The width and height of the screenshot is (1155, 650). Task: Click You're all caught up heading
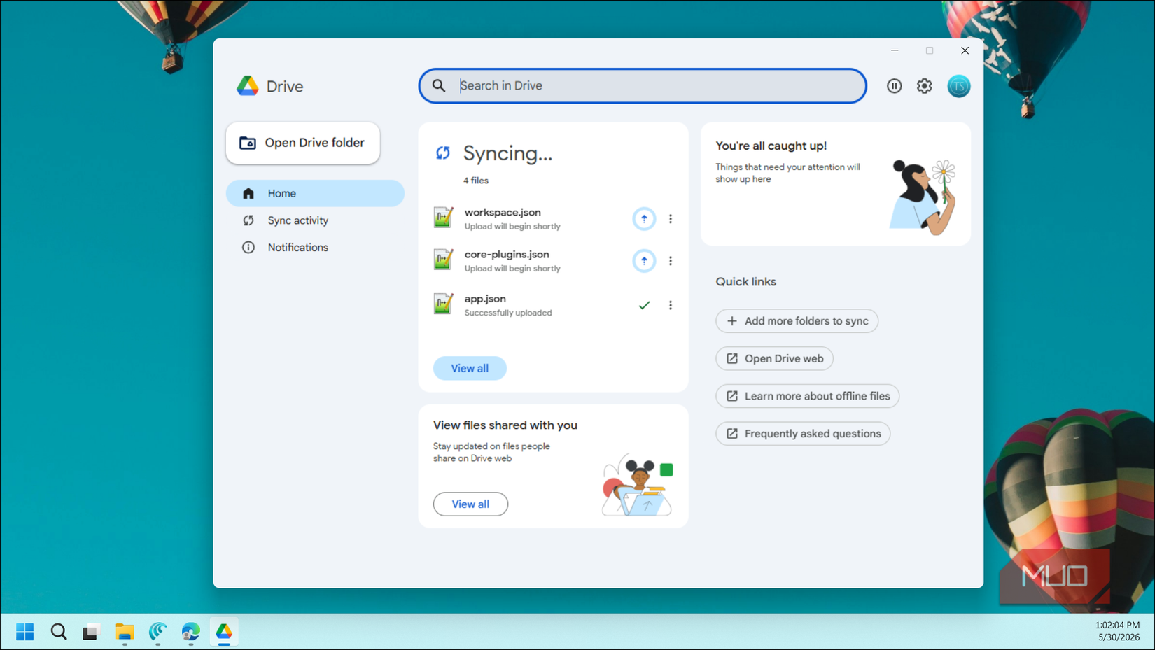771,146
